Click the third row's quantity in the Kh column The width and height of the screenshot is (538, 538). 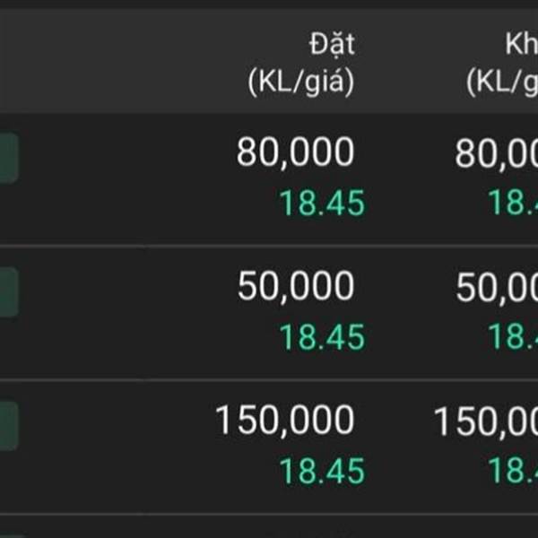pos(486,421)
